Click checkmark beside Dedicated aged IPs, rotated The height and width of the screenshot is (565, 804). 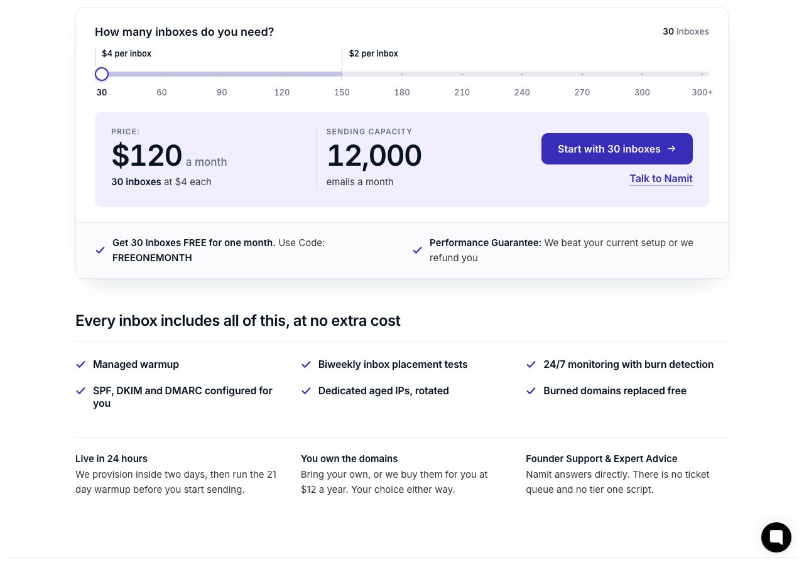click(x=306, y=390)
